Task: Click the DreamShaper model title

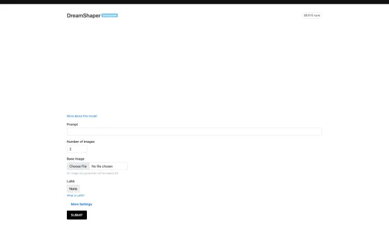Action: click(83, 15)
